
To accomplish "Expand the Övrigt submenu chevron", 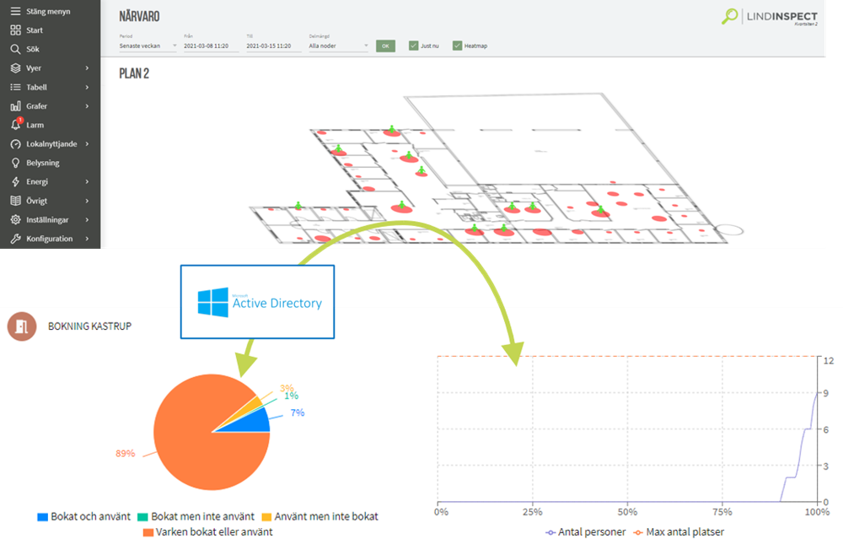I will click(87, 201).
